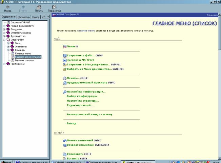Image resolution: width=221 pixels, height=163 pixels.
Task: Click the Настройка конфигурации wrench icon
Action: click(x=64, y=92)
